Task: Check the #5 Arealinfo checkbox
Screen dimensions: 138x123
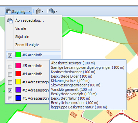Action: click(10, 66)
